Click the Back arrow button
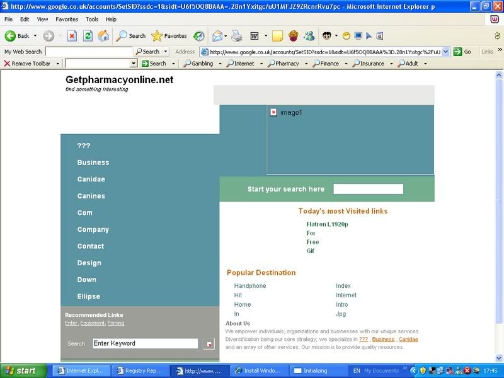The image size is (504, 378). coord(17,36)
